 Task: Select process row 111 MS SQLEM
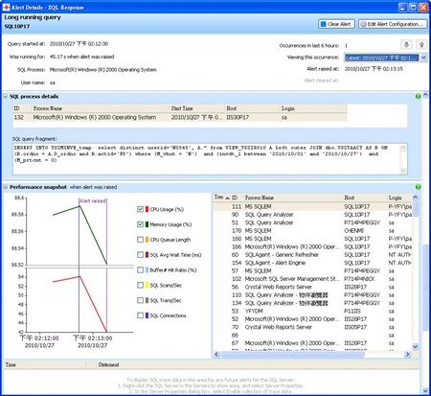(x=313, y=206)
